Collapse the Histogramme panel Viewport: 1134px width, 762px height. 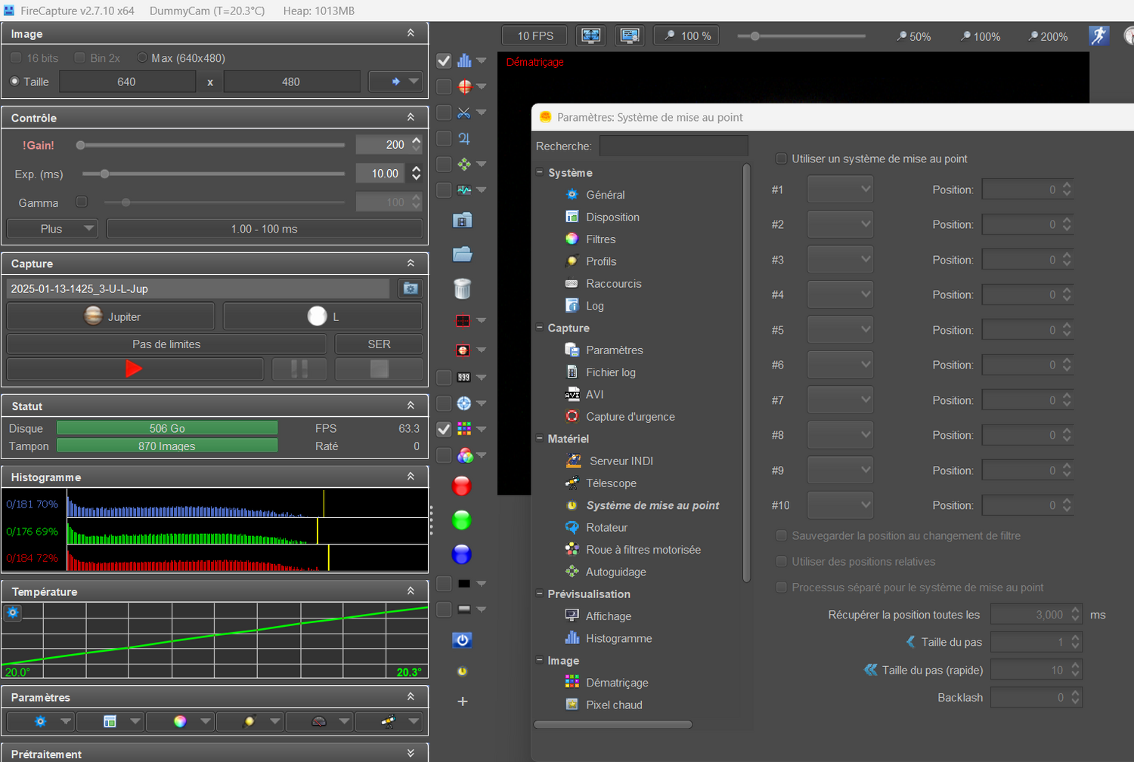(411, 477)
